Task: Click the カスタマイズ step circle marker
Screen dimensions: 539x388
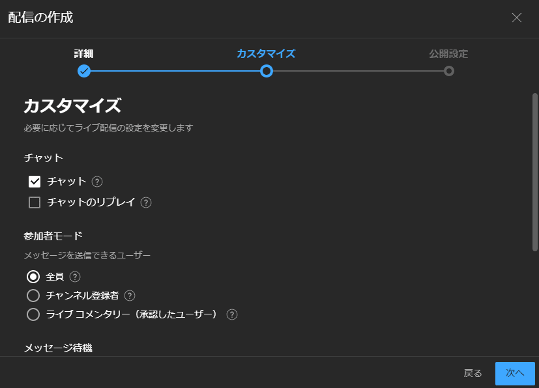Action: click(x=267, y=71)
